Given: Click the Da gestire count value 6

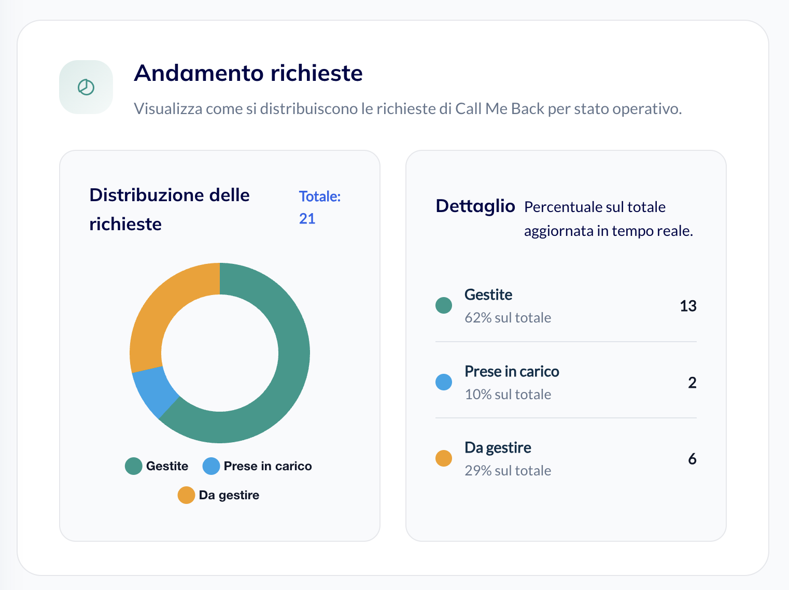Looking at the screenshot, I should pos(692,459).
